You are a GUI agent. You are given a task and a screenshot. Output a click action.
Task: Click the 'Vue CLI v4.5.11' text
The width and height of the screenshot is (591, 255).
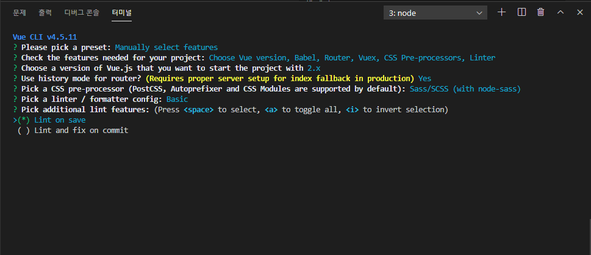pos(45,37)
